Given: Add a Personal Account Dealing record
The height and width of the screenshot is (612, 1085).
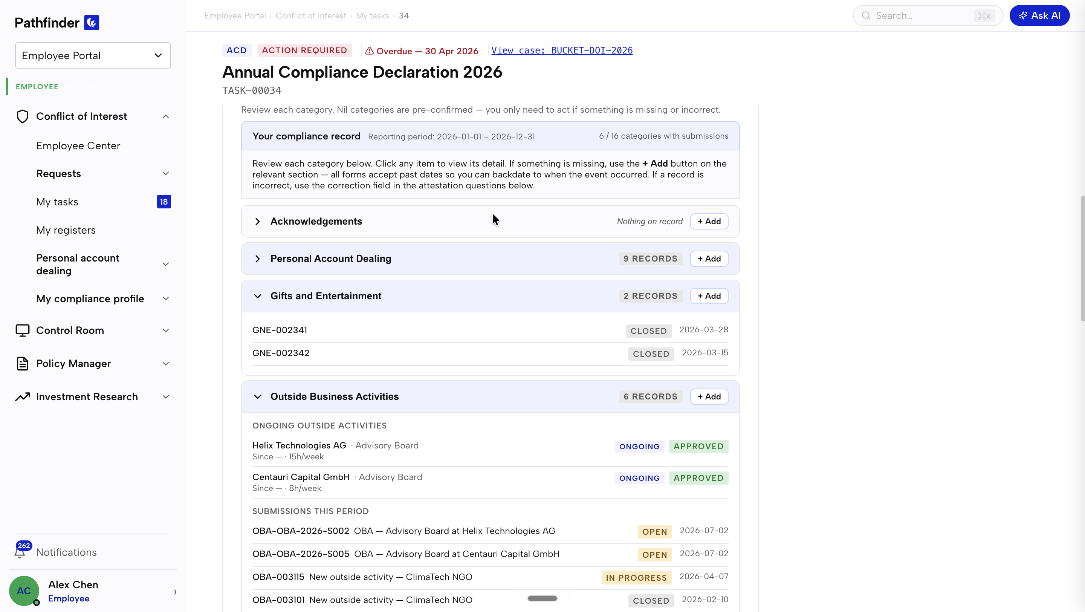Looking at the screenshot, I should pos(709,259).
